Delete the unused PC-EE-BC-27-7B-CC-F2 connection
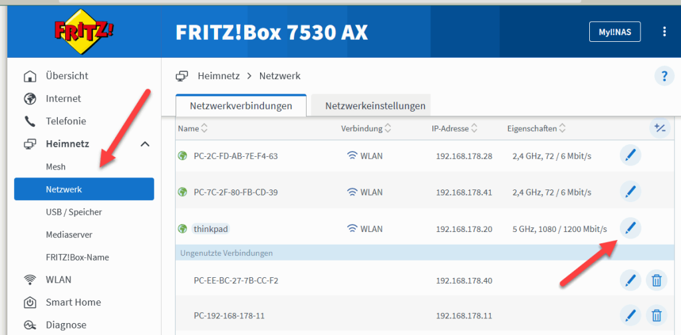The image size is (681, 335). point(656,280)
